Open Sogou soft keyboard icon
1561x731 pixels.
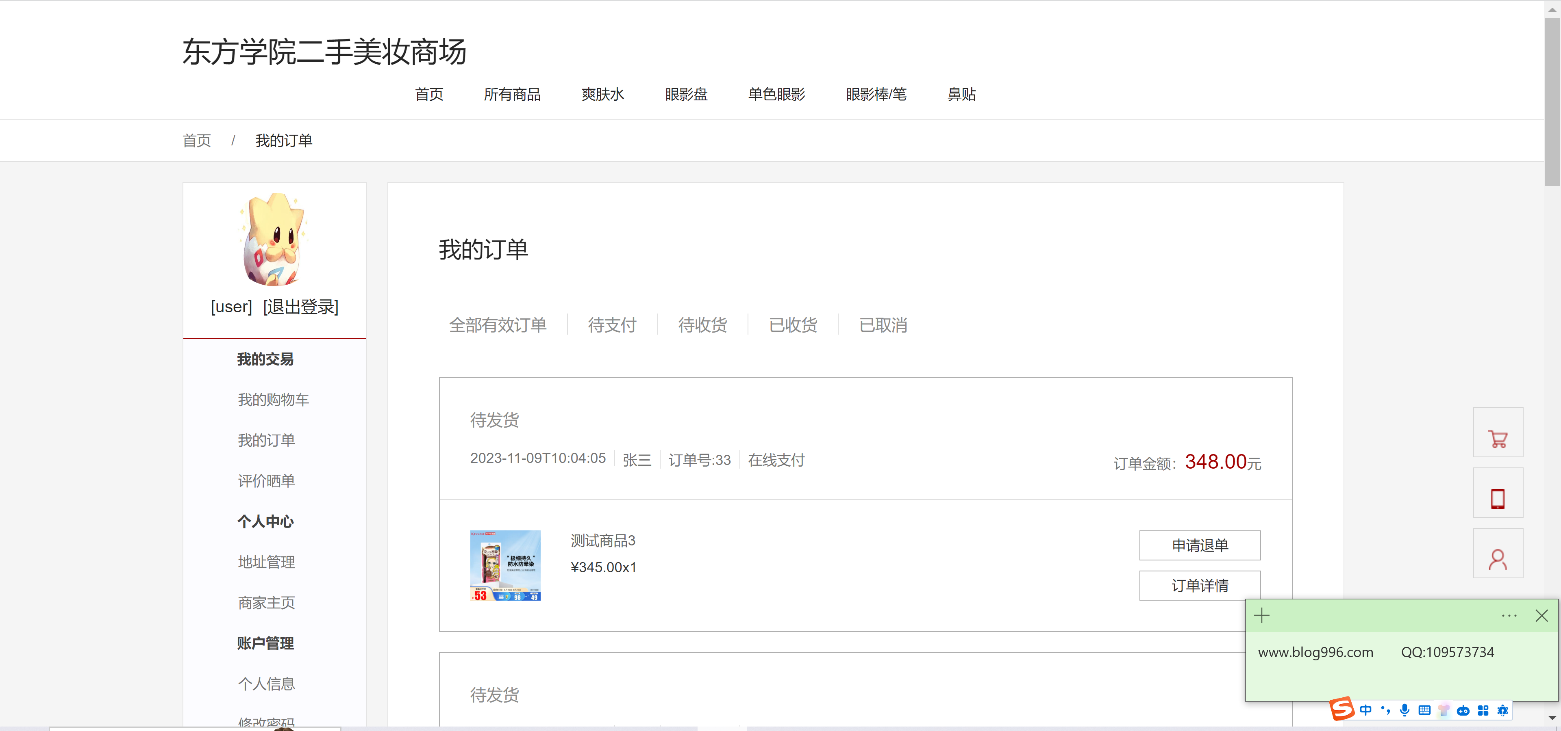(x=1424, y=710)
